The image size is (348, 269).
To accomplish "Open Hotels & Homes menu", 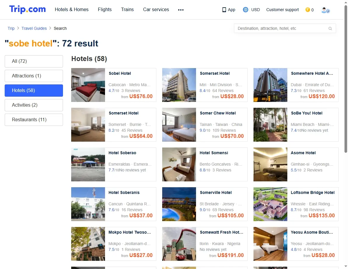I will [72, 10].
